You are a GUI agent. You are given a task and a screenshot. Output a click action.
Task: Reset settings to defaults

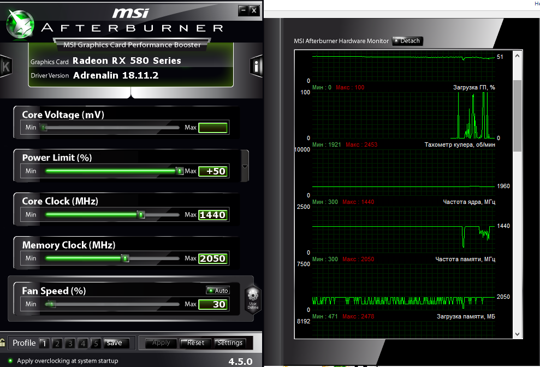pos(195,343)
